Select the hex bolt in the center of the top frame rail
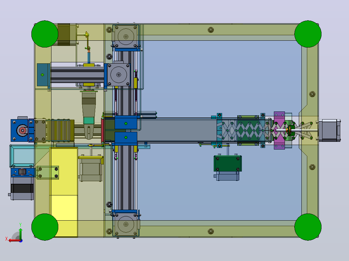 [x=211, y=29]
